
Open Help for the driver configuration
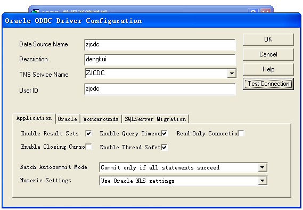[x=268, y=69]
